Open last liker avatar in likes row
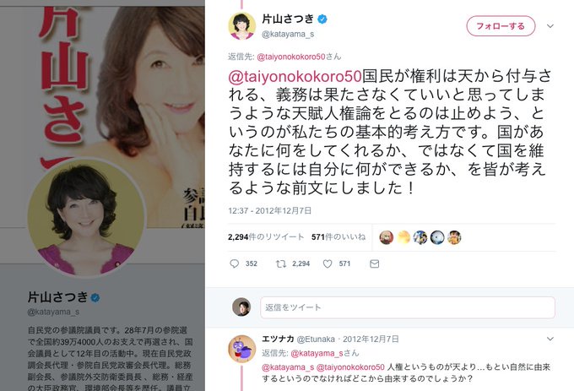 coord(454,237)
